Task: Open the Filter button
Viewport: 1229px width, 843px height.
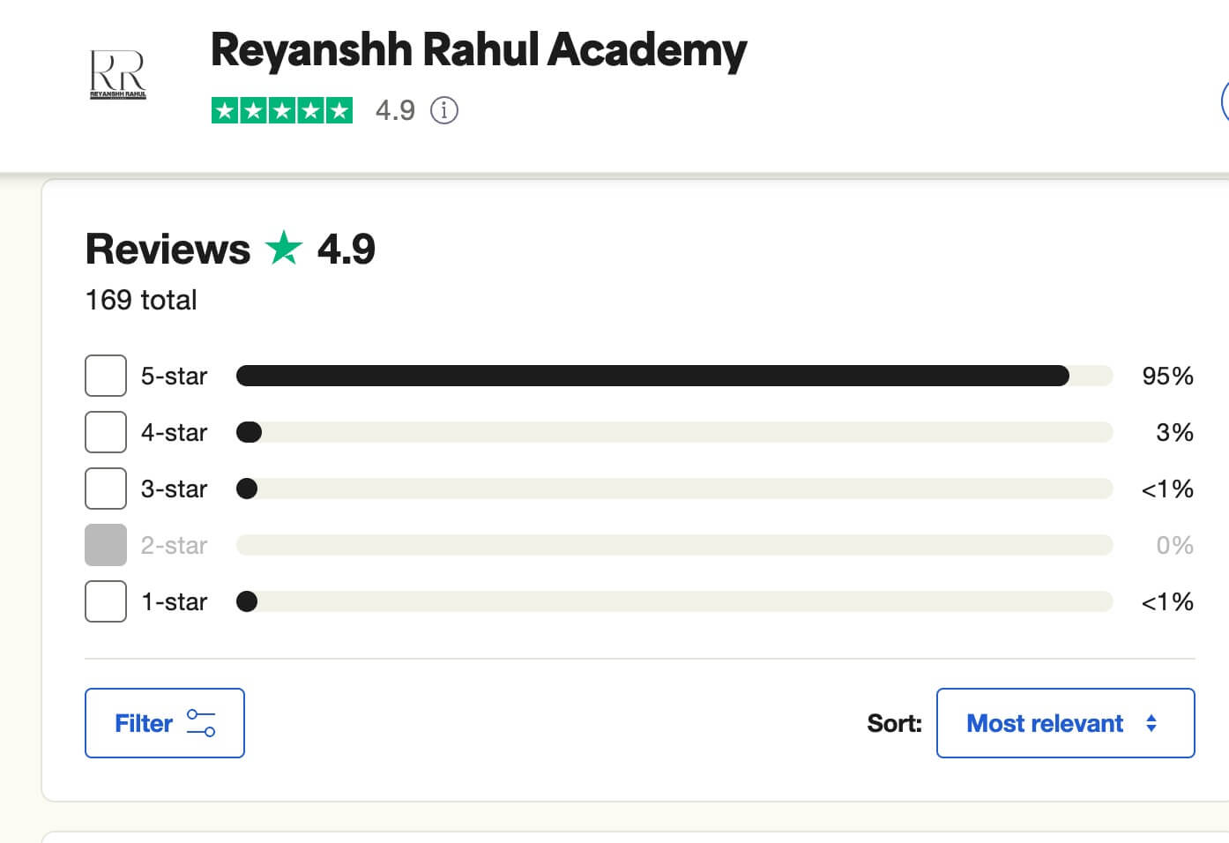Action: click(x=165, y=723)
